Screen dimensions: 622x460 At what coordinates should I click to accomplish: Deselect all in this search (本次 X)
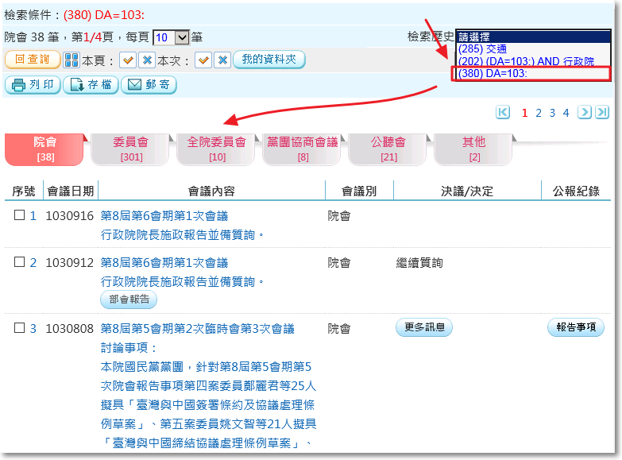(222, 60)
